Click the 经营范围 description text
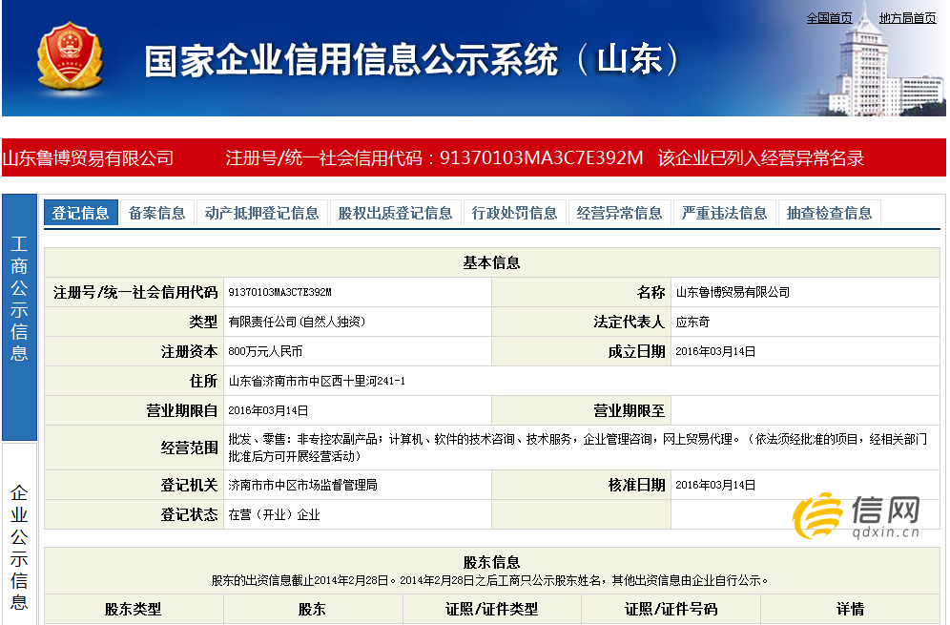950x625 pixels. pos(577,448)
